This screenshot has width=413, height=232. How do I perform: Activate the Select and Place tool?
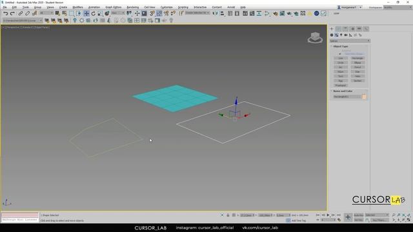(107, 13)
